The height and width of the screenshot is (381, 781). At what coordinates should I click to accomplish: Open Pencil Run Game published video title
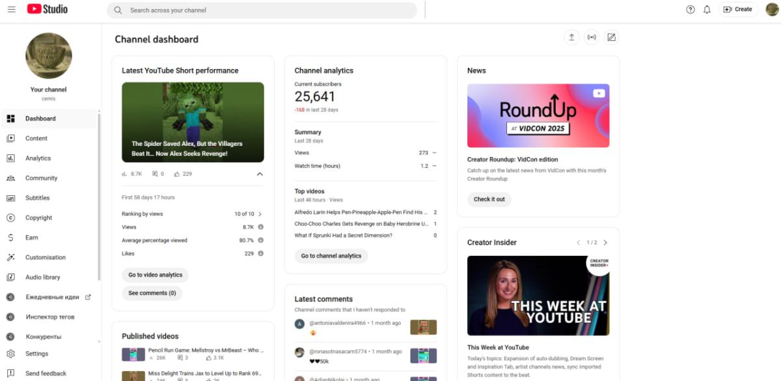pos(205,350)
